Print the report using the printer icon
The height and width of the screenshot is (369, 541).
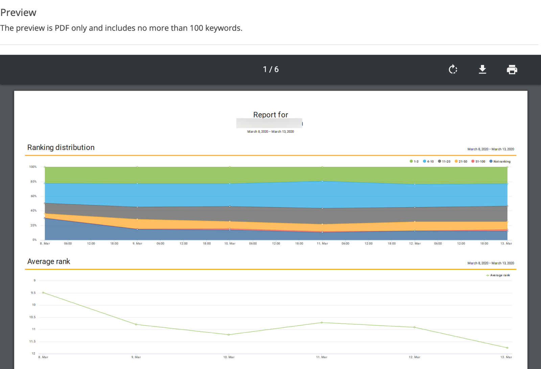(x=512, y=69)
